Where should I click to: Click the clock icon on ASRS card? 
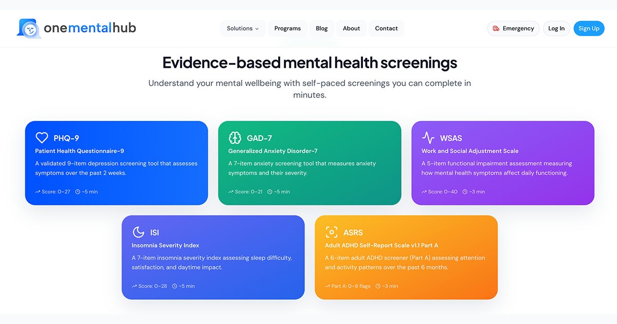click(378, 286)
